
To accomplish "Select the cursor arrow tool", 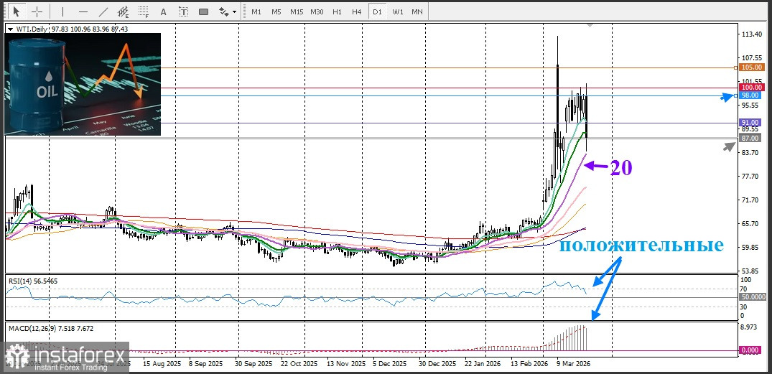I will point(17,11).
